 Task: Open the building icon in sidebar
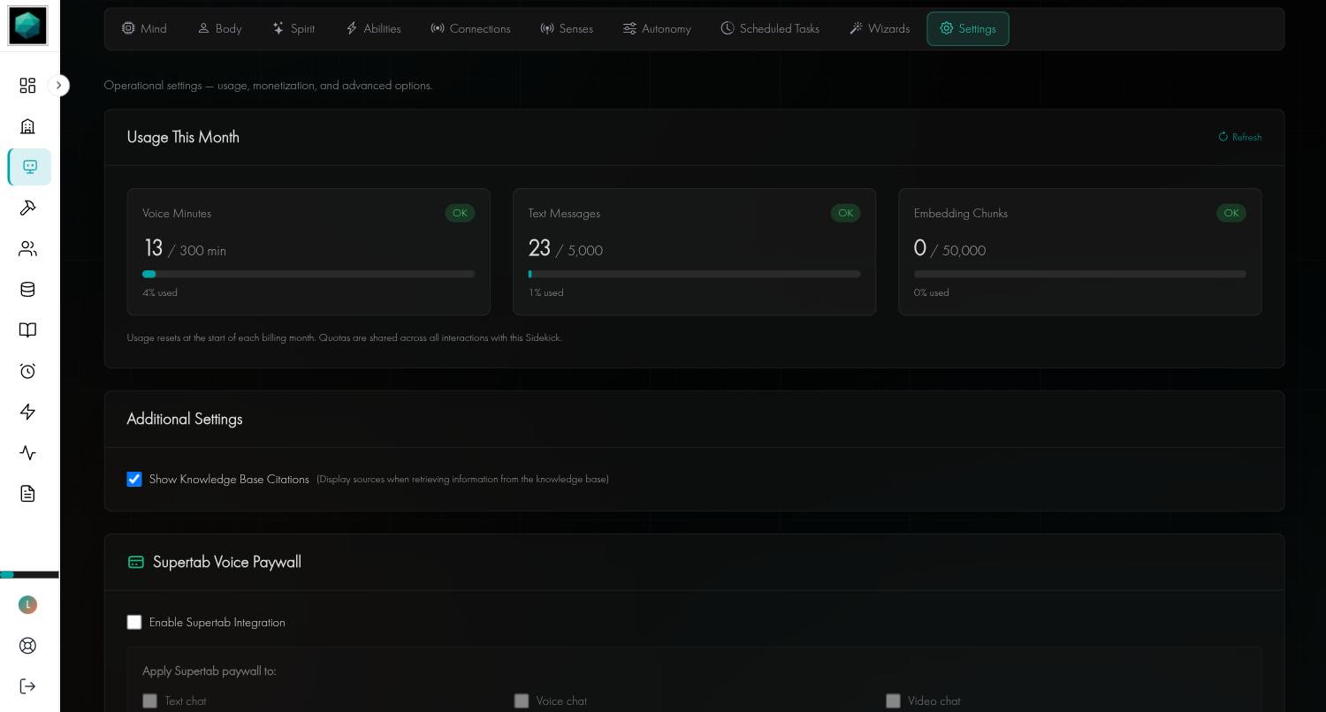(27, 126)
